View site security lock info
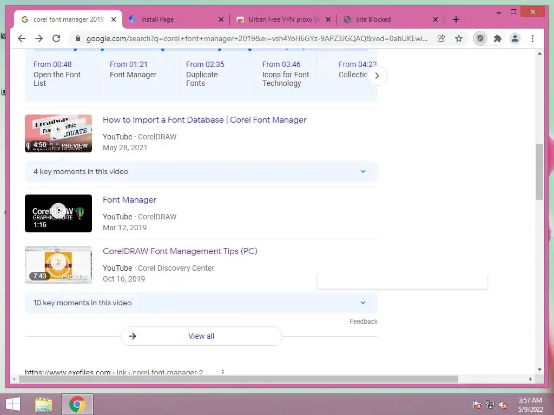The height and width of the screenshot is (415, 554). pyautogui.click(x=78, y=38)
